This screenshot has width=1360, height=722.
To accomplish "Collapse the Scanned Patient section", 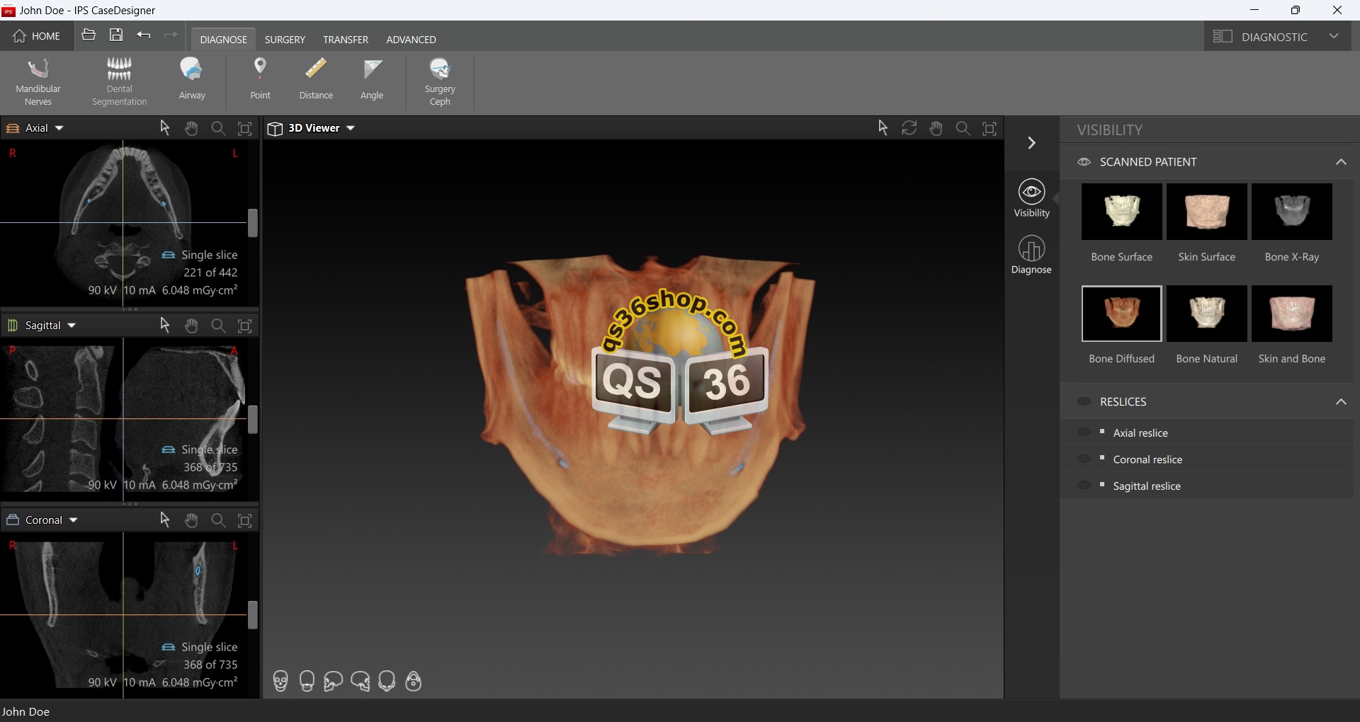I will coord(1341,162).
